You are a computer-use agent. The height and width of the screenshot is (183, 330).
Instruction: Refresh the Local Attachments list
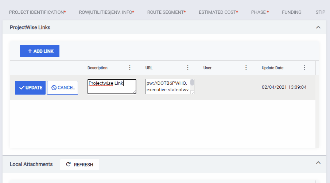tap(79, 164)
